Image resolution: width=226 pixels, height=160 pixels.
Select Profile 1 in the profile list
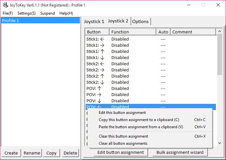(41, 20)
